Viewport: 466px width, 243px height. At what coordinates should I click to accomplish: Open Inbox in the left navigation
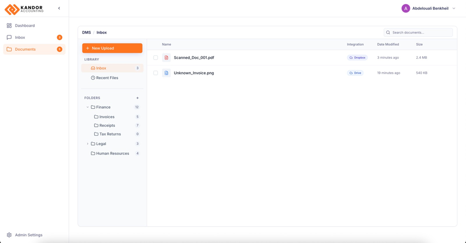tap(20, 37)
